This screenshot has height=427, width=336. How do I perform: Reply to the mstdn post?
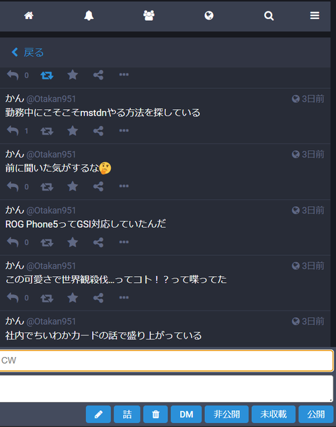click(x=13, y=131)
